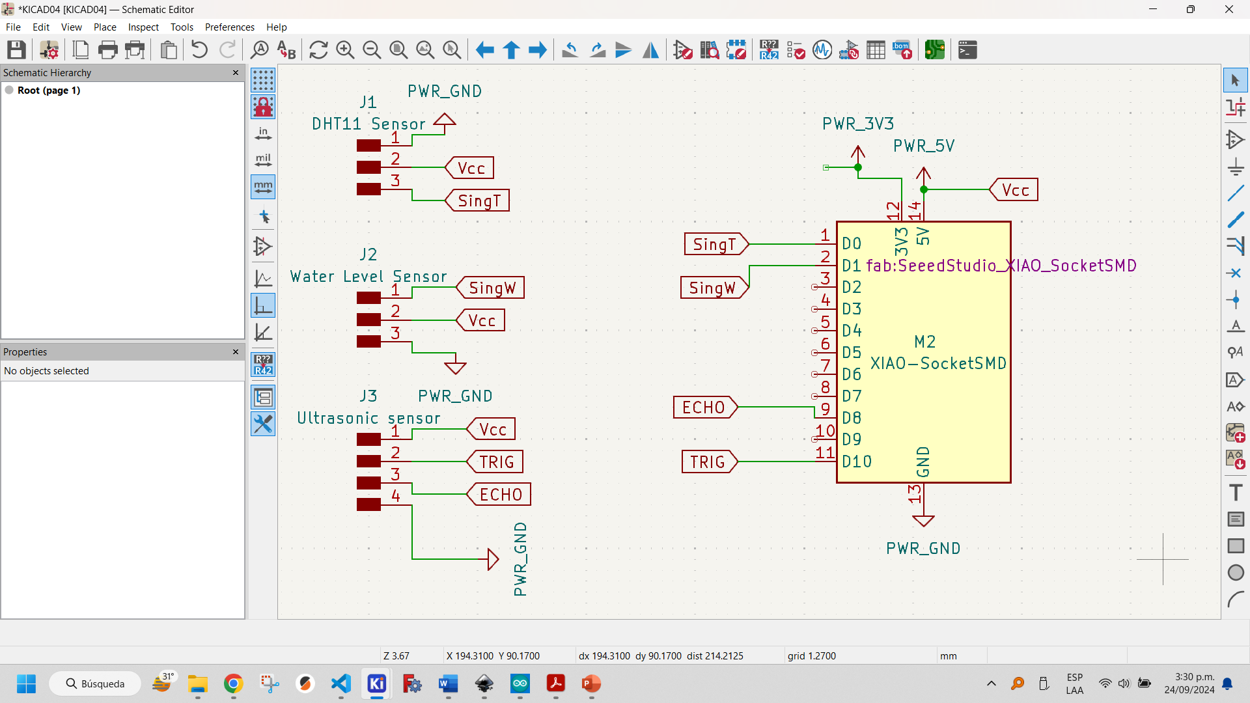1250x703 pixels.
Task: Open the Inspect menu
Action: point(142,27)
